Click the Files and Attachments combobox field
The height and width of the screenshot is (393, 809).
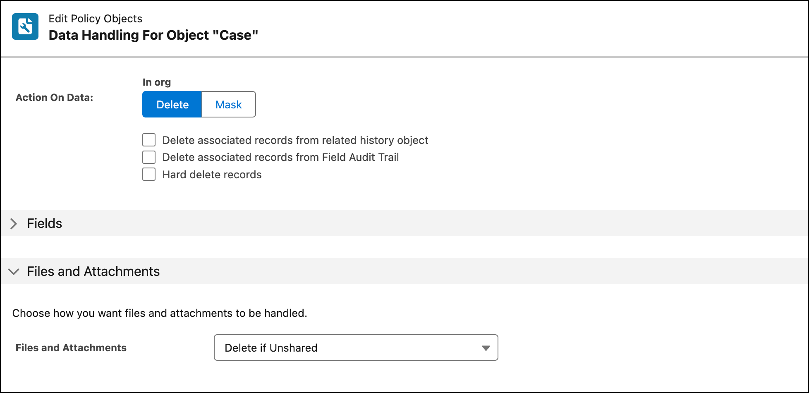pyautogui.click(x=356, y=348)
